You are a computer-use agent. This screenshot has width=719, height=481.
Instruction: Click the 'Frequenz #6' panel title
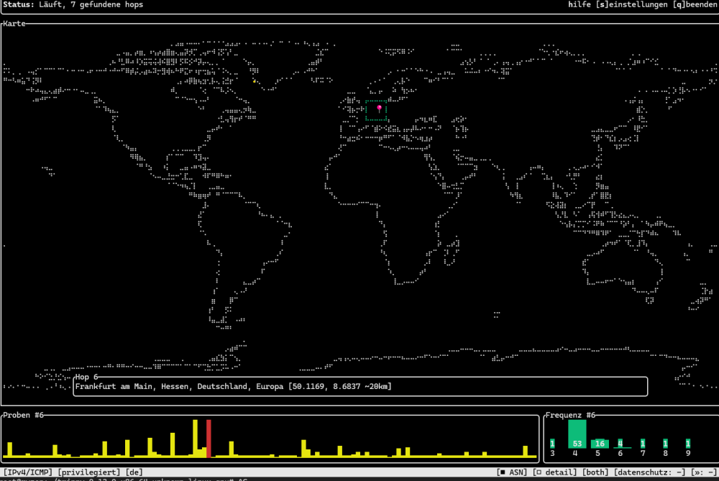pyautogui.click(x=570, y=416)
